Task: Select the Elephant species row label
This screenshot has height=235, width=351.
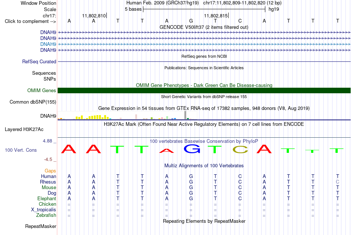Action: (x=47, y=199)
